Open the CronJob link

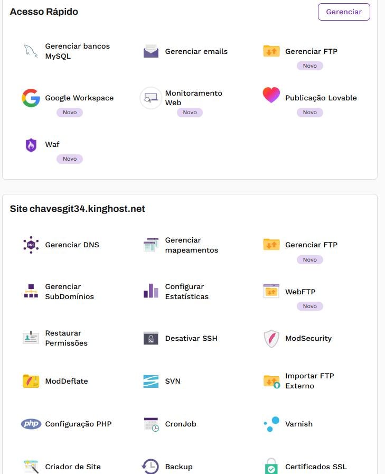click(181, 424)
